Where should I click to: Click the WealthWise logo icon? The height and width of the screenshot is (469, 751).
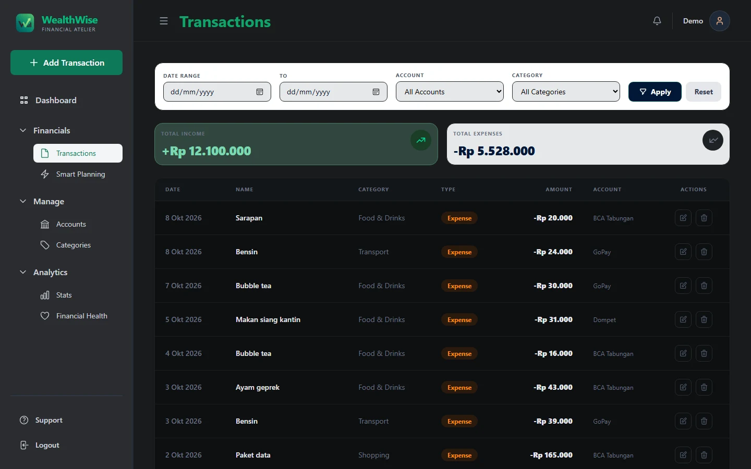(x=25, y=23)
